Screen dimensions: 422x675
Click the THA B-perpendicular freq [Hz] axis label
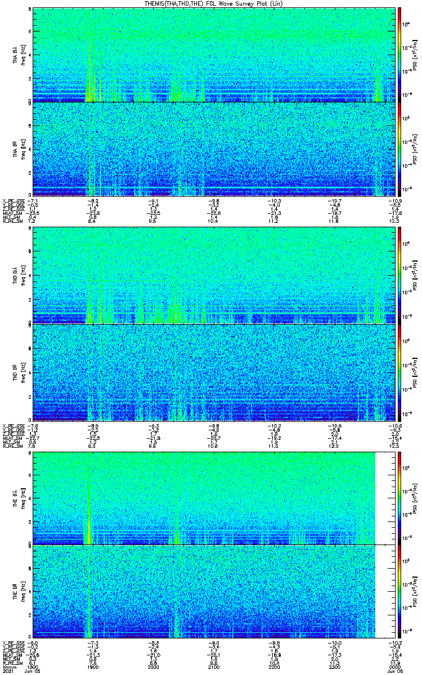pyautogui.click(x=23, y=55)
